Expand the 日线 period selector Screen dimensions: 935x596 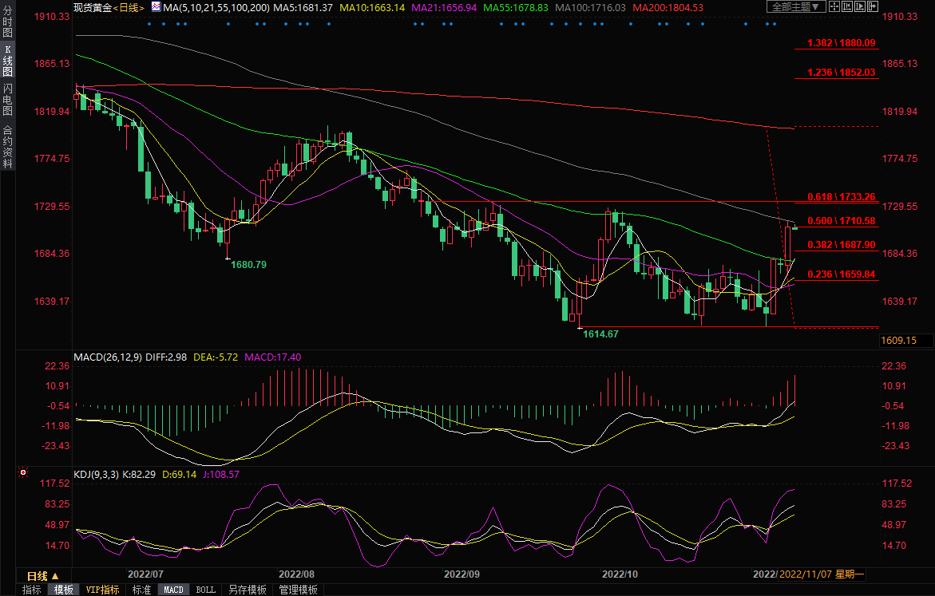(x=42, y=576)
